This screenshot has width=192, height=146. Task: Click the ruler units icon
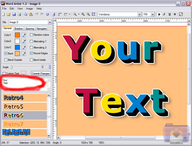(x=66, y=14)
